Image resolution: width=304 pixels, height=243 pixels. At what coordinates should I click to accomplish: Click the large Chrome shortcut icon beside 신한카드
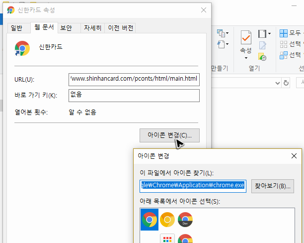pyautogui.click(x=22, y=48)
